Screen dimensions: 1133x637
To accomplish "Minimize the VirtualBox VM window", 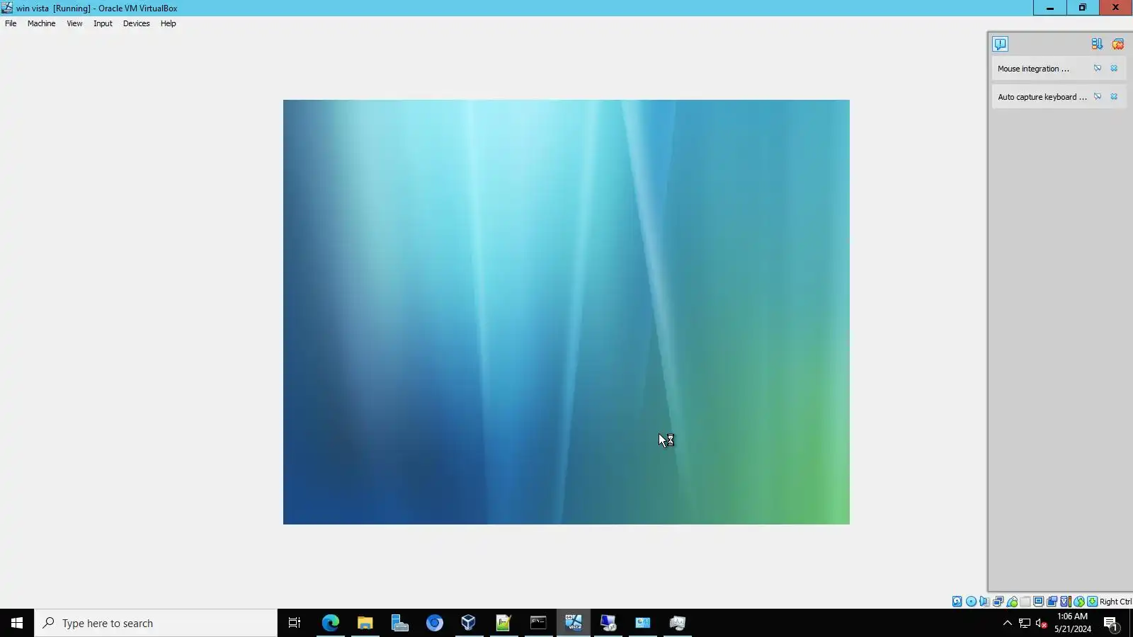I will (x=1050, y=8).
